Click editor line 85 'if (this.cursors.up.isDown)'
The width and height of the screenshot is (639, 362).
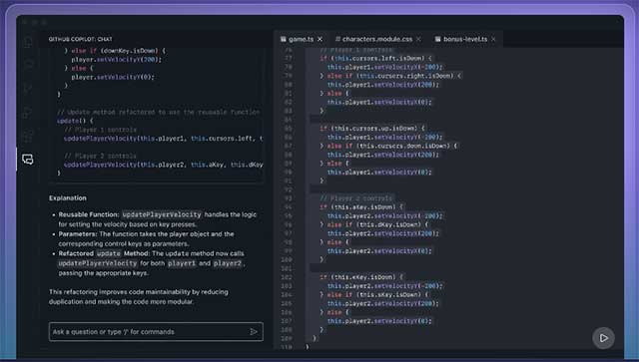(x=371, y=129)
